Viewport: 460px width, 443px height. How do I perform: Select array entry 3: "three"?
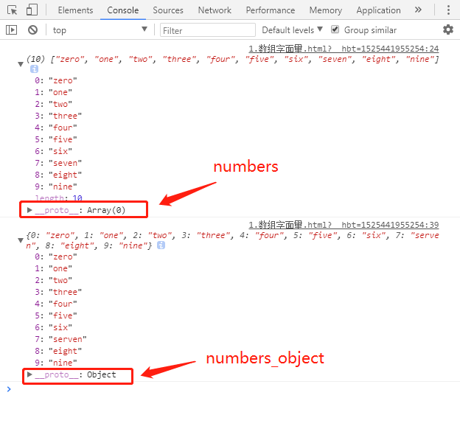click(58, 116)
